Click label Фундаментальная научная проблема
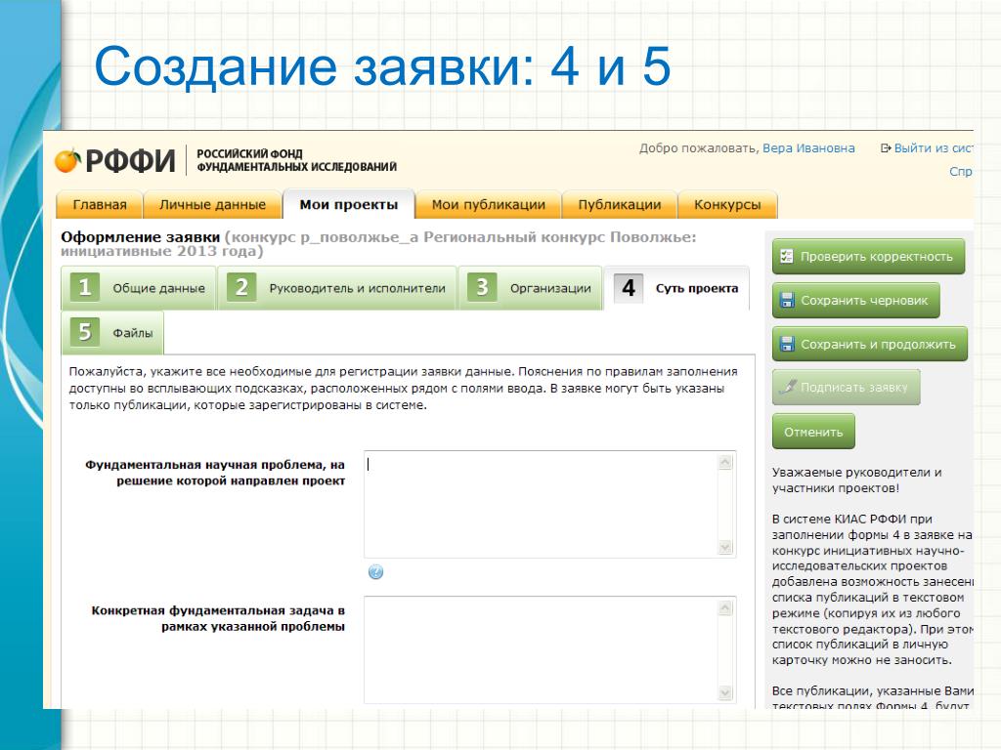Viewport: 1001px width, 750px height. tap(215, 473)
